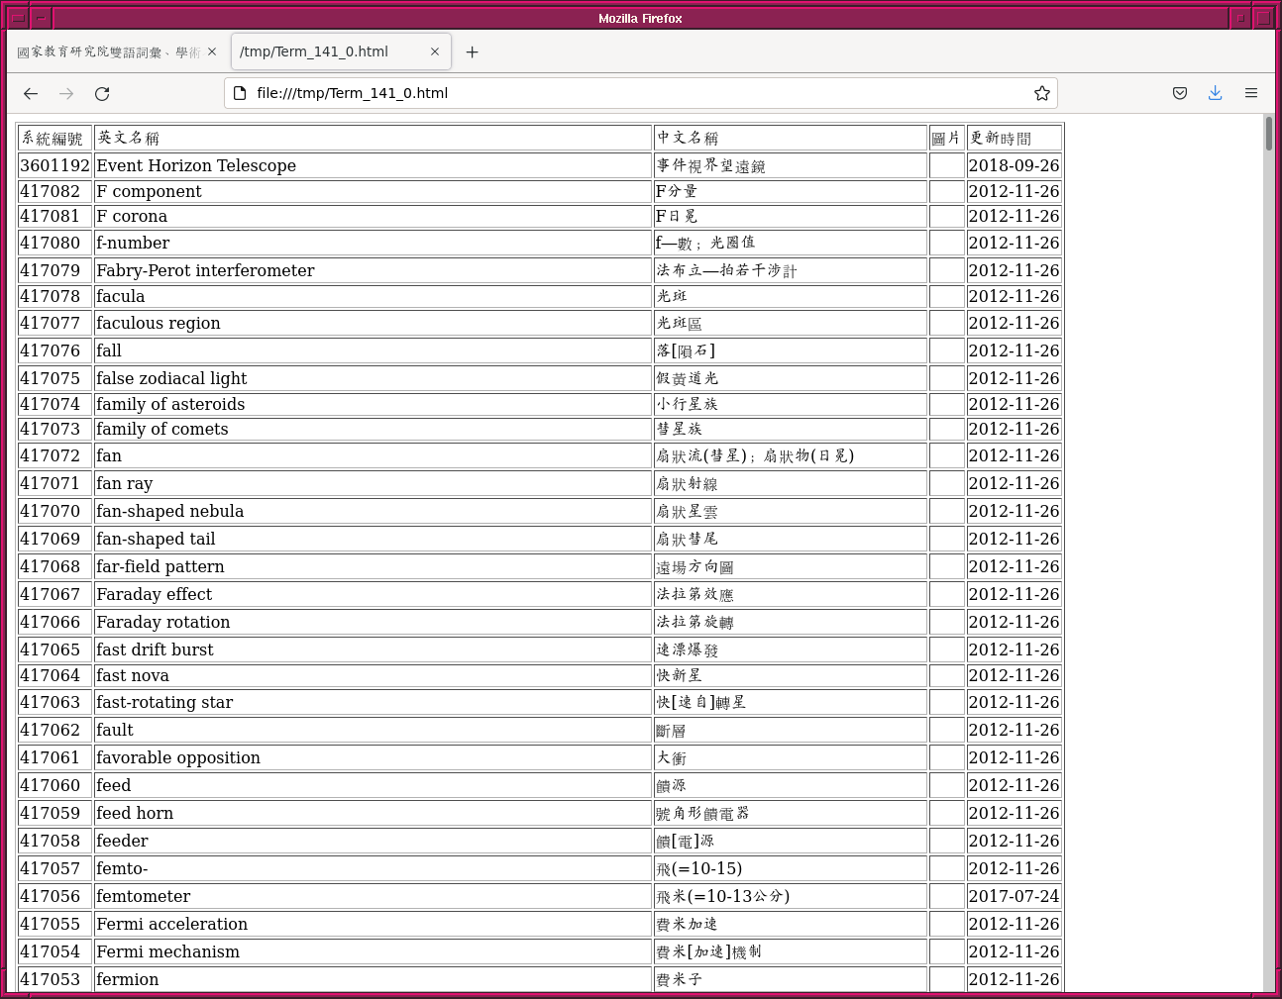Image resolution: width=1282 pixels, height=999 pixels.
Task: Open a new tab with the plus button
Action: [x=472, y=52]
